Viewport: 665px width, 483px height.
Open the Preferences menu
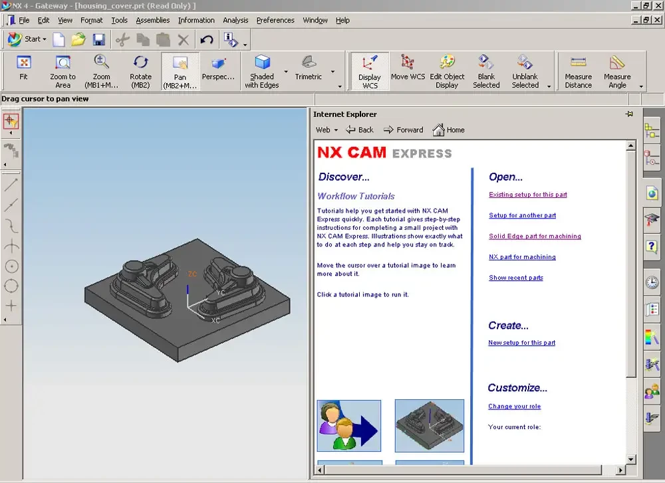275,20
